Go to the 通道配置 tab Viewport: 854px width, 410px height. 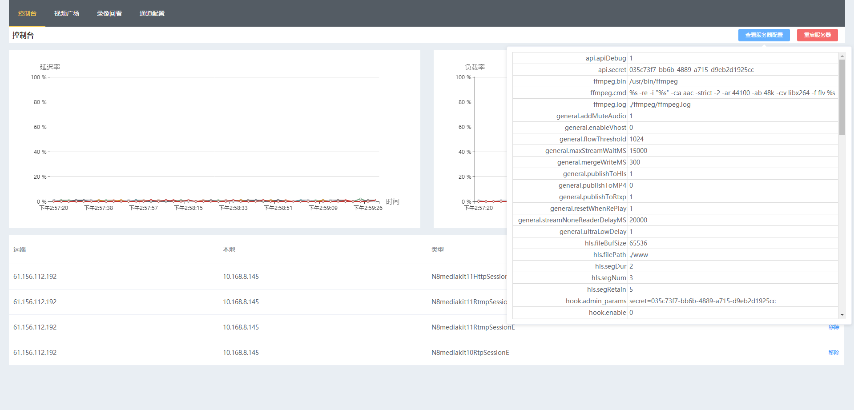(x=152, y=13)
